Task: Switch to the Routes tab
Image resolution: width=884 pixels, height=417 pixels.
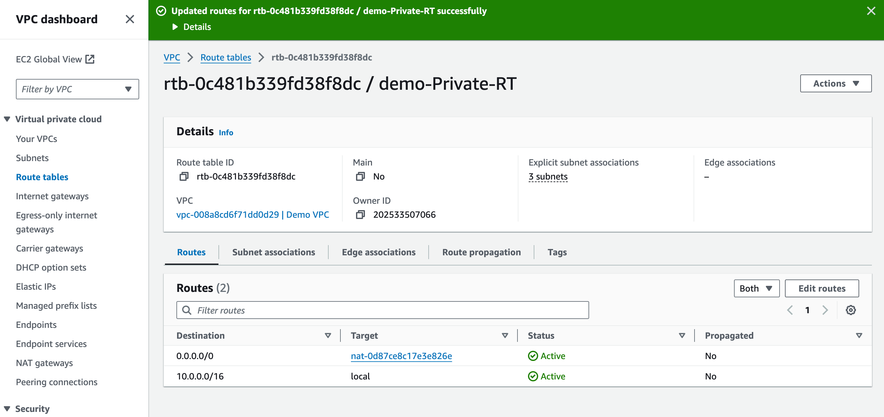Action: tap(191, 252)
